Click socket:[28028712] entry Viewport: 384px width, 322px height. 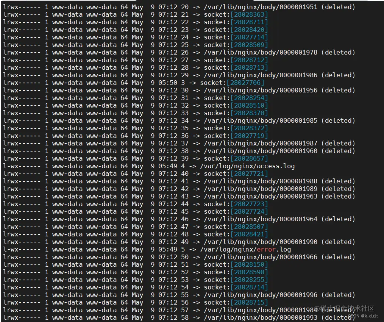236,60
